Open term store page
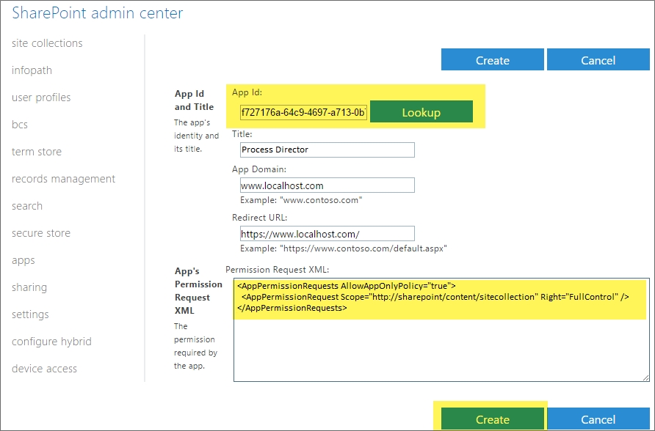This screenshot has height=431, width=655. 37,152
